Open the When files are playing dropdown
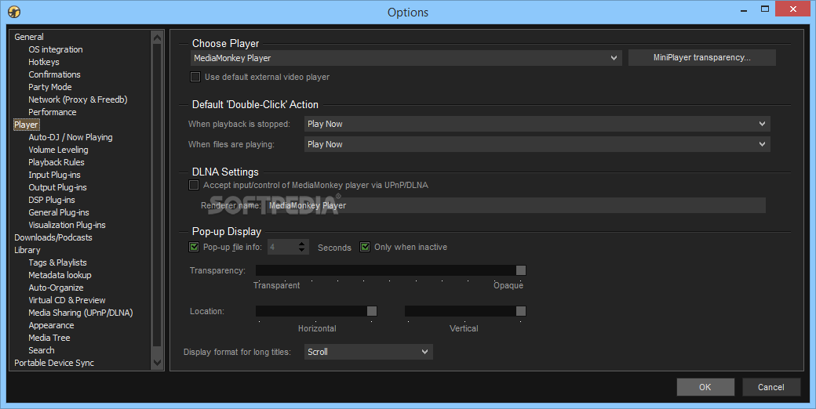Image resolution: width=816 pixels, height=409 pixels. coord(537,144)
